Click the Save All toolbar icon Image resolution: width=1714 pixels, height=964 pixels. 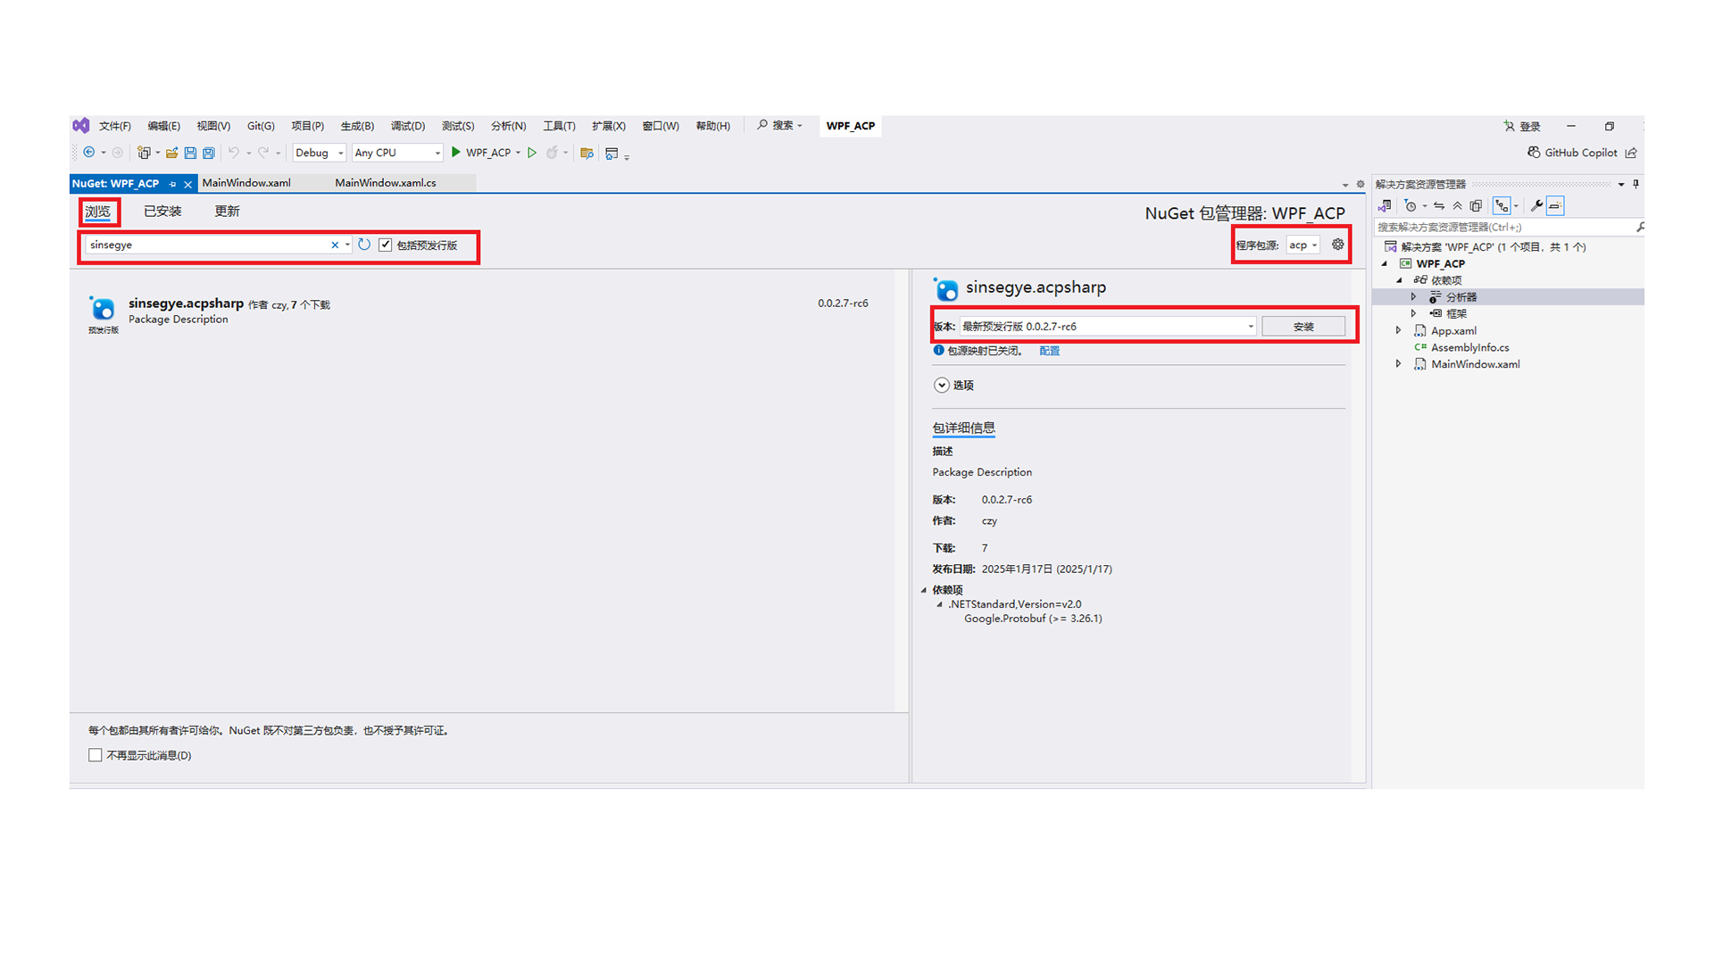(208, 153)
